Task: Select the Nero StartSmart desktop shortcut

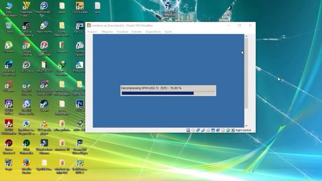Action: [x=44, y=49]
